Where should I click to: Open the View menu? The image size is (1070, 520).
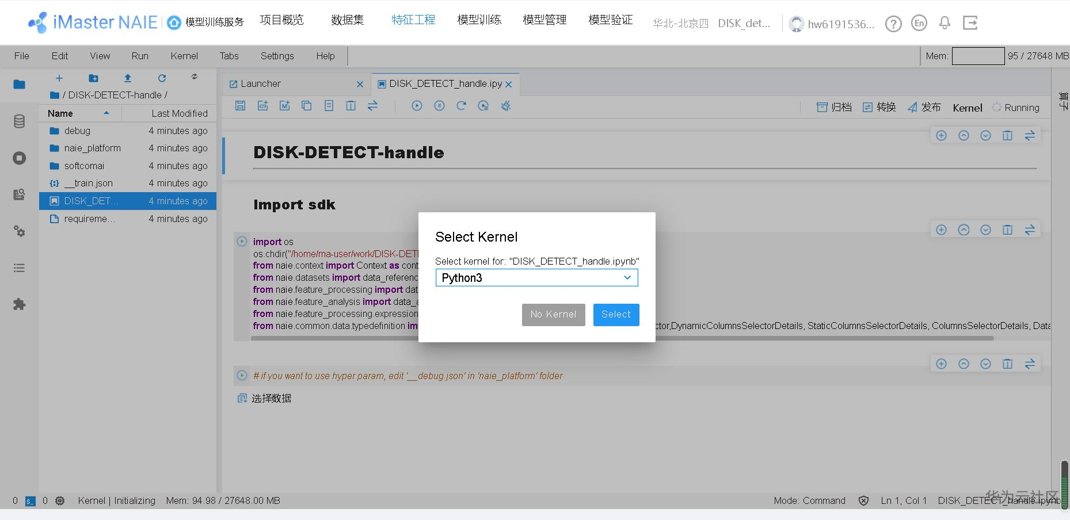point(100,56)
